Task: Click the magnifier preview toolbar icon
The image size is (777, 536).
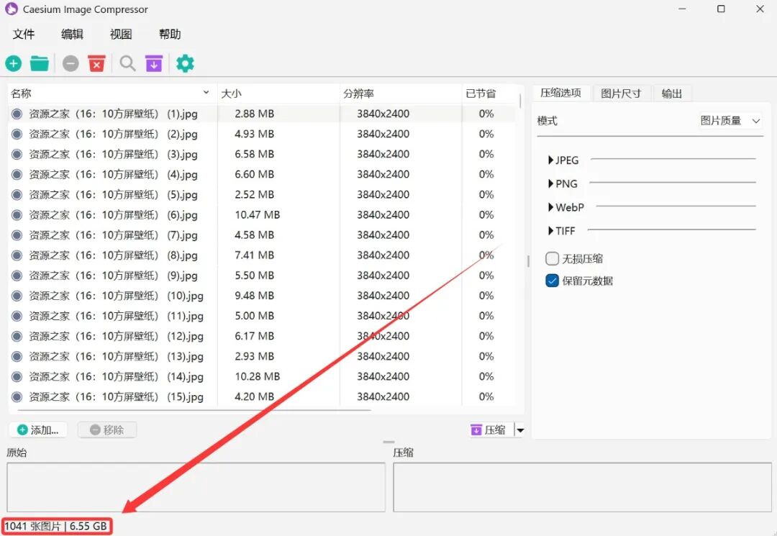Action: point(127,63)
